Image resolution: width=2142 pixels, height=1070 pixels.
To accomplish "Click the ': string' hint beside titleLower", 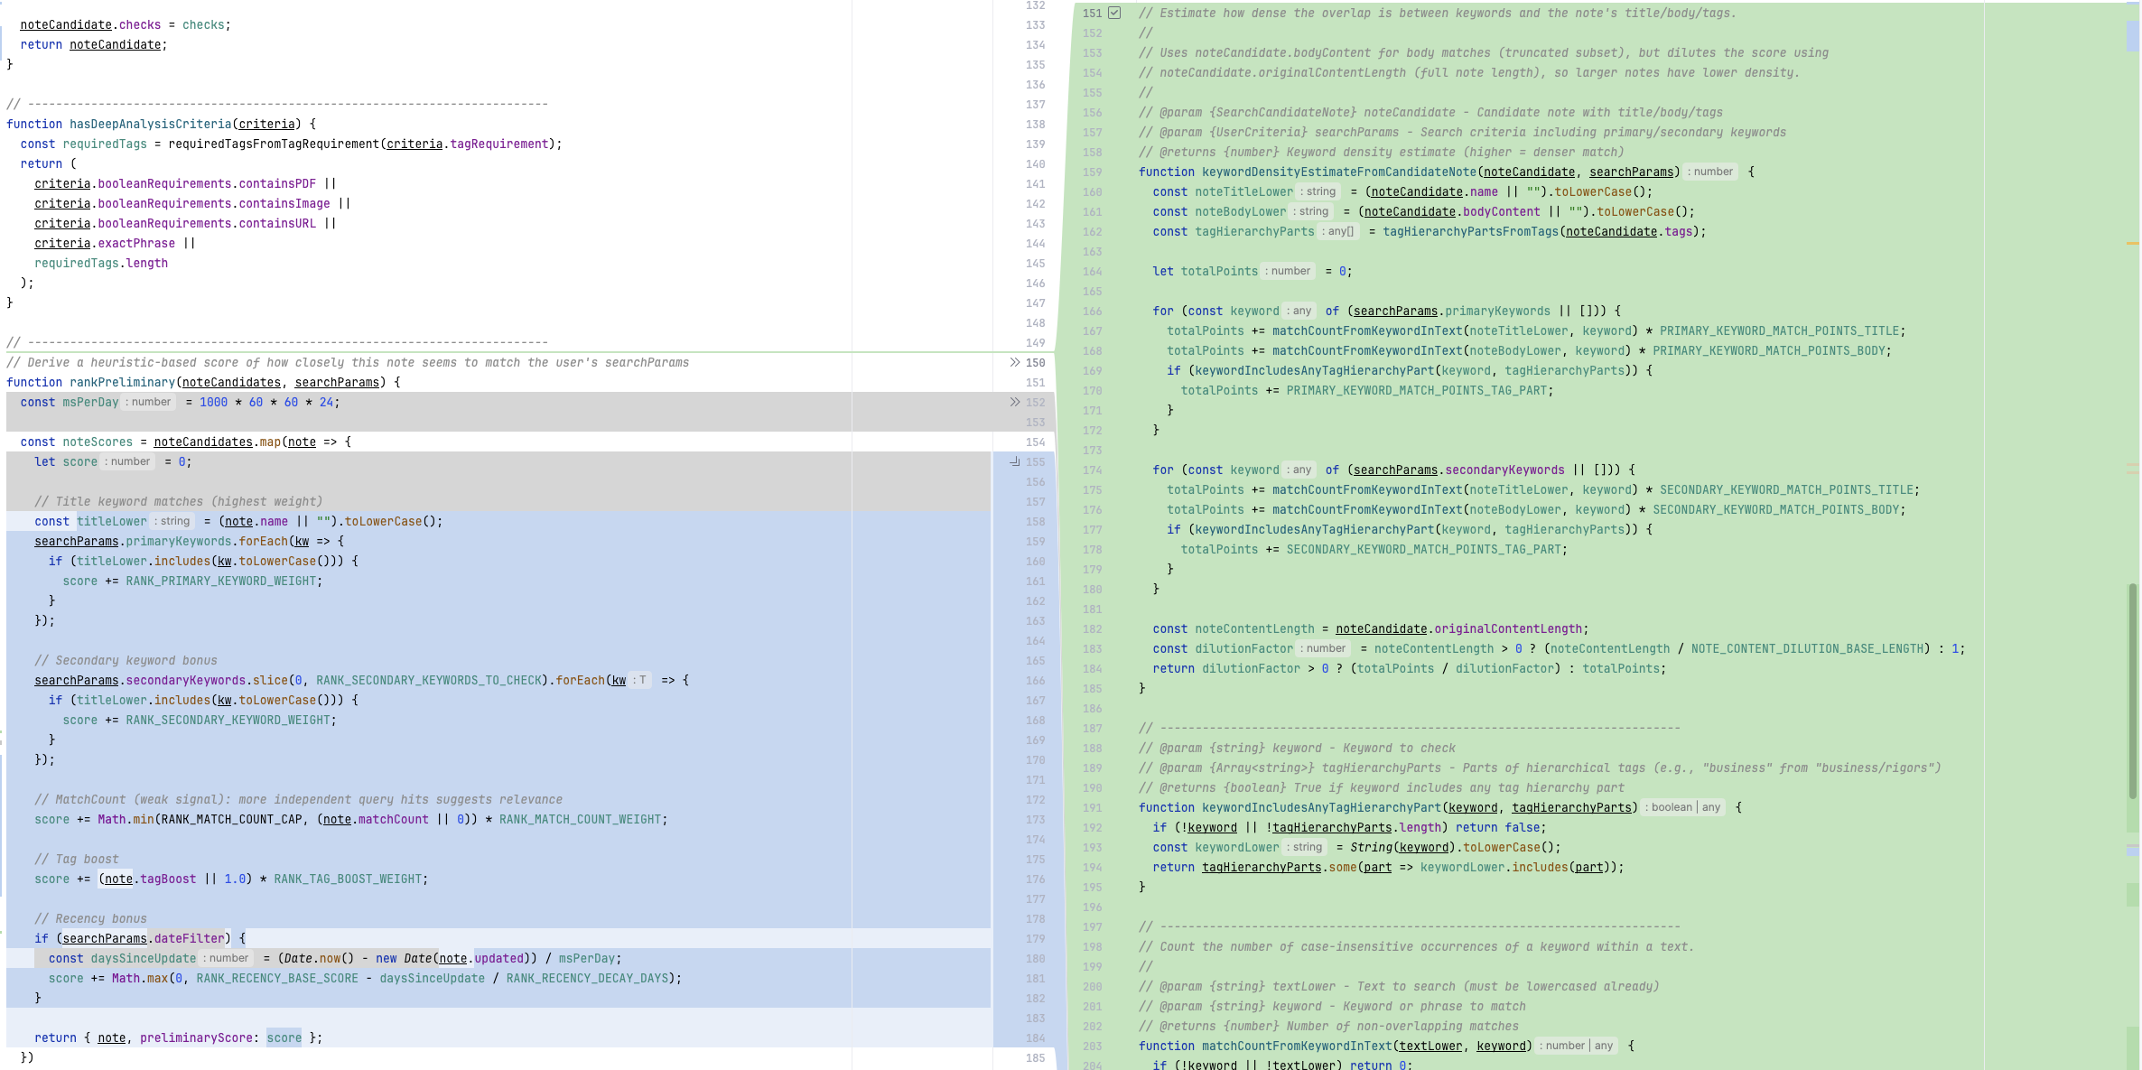I will 172,521.
